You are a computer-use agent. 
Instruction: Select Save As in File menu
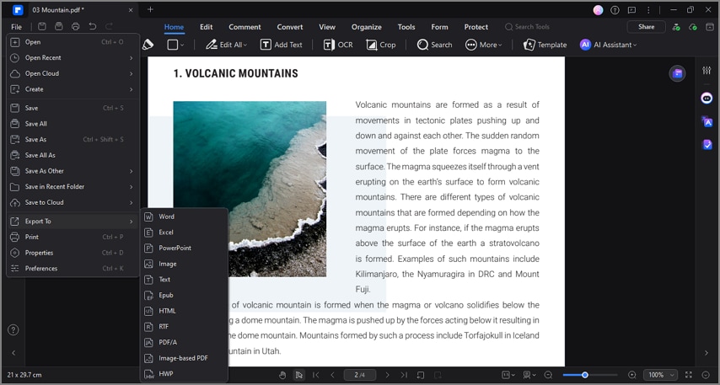pos(73,140)
